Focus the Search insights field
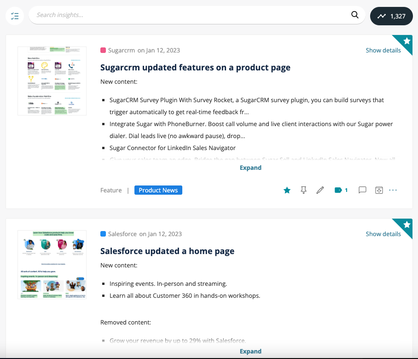The width and height of the screenshot is (418, 359). (x=197, y=15)
